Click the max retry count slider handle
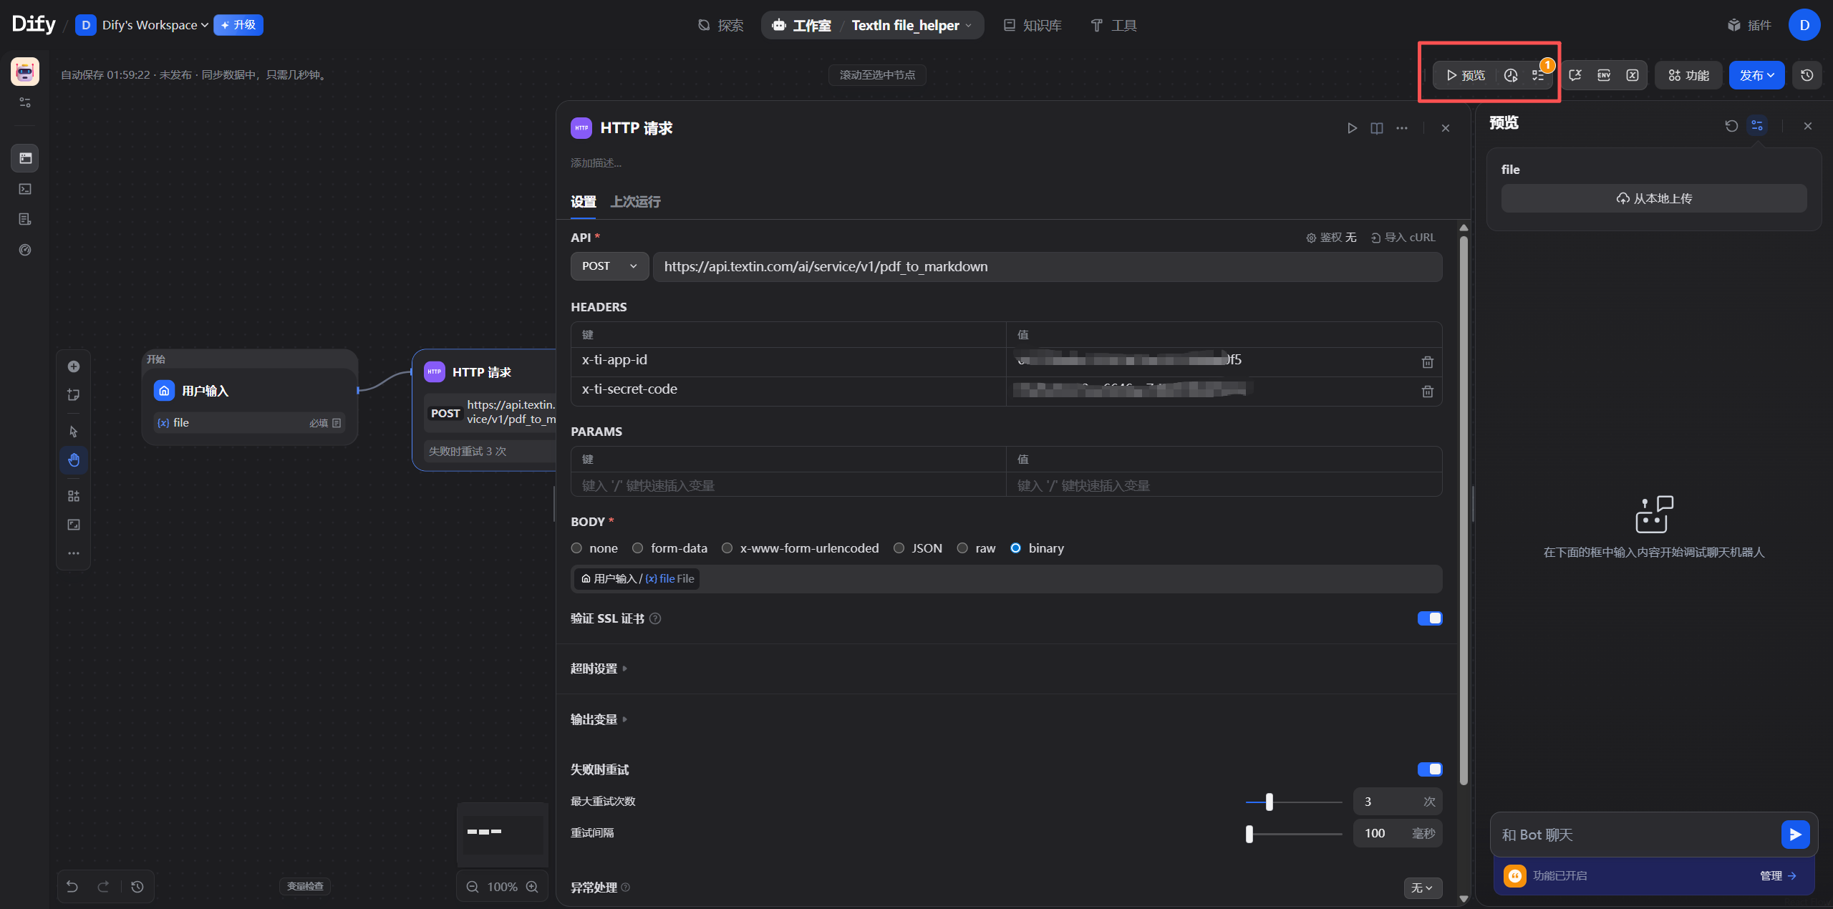 pos(1269,802)
